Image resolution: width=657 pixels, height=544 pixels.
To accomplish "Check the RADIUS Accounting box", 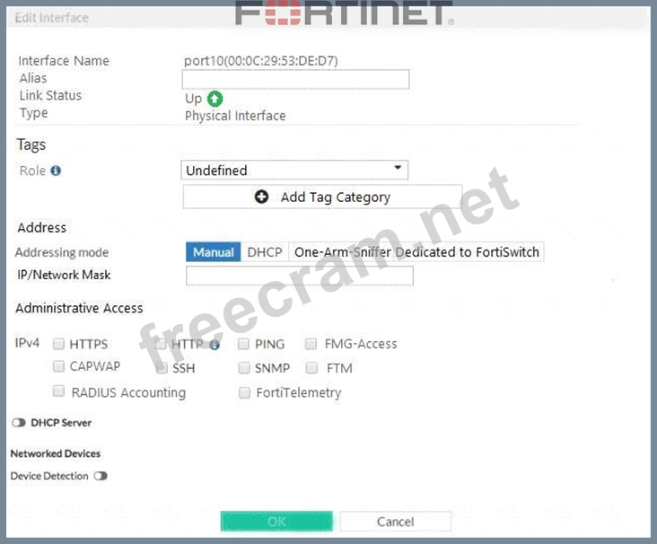I will [58, 391].
